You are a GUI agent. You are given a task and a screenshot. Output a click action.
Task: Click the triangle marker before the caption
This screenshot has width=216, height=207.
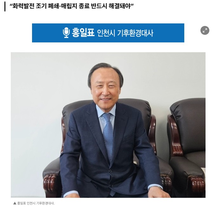point(15,203)
